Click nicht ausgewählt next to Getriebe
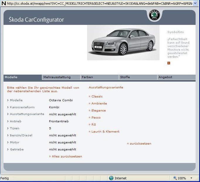This screenshot has width=200, height=182. pos(62,149)
